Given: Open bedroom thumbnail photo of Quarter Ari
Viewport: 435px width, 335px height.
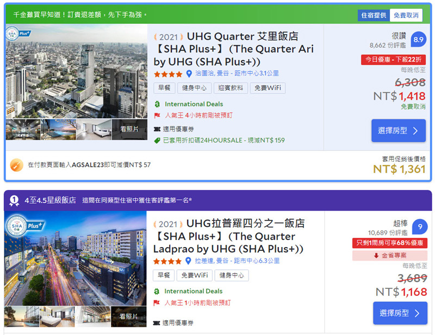Looking at the screenshot, I should pyautogui.click(x=94, y=129).
